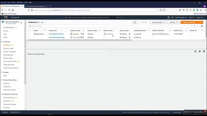This screenshot has width=207, height=116.
Task: Open the account name dropdown
Action: click(181, 17)
